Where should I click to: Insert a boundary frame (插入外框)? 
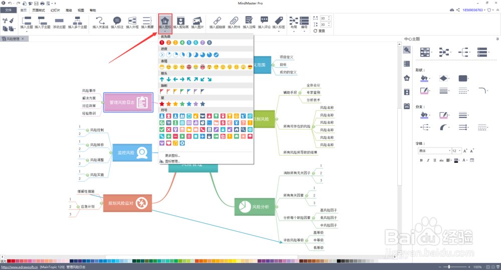click(x=132, y=23)
